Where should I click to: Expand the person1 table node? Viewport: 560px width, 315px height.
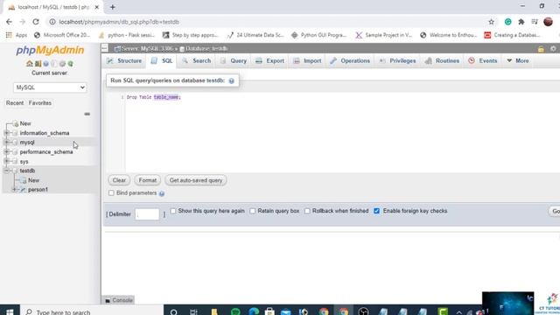tap(15, 190)
